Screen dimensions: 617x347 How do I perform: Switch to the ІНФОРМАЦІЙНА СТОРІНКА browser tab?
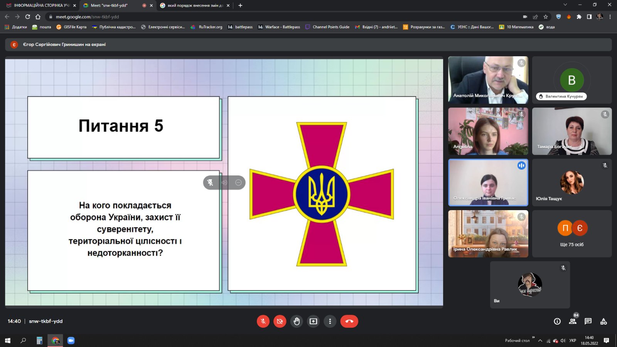40,5
